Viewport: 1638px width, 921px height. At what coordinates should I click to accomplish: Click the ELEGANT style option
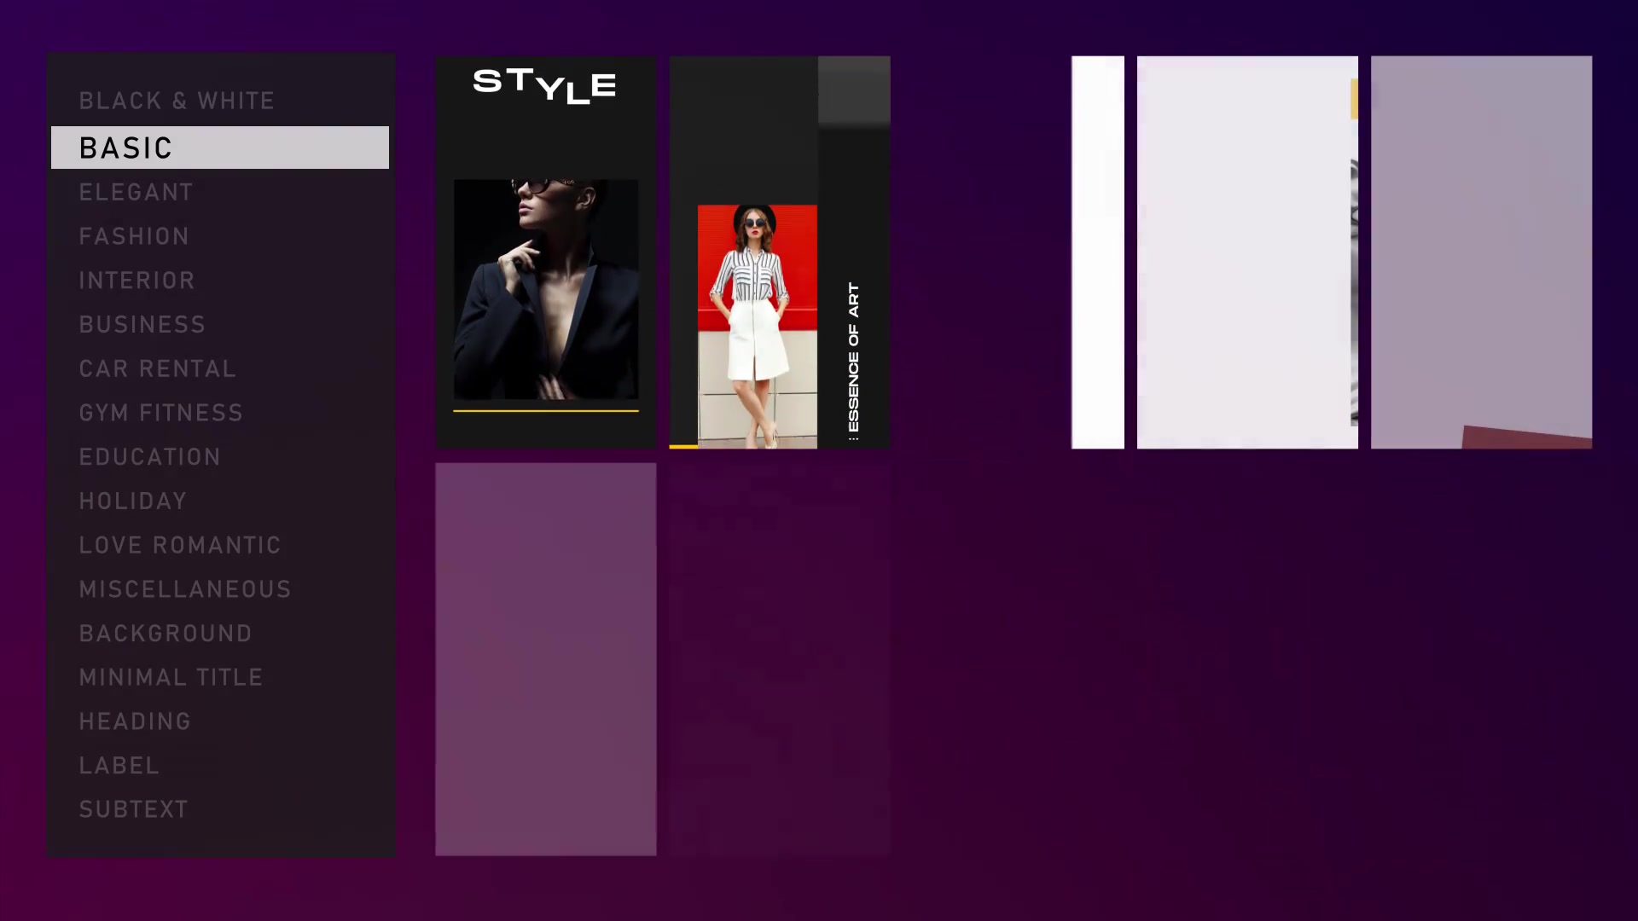tap(136, 192)
